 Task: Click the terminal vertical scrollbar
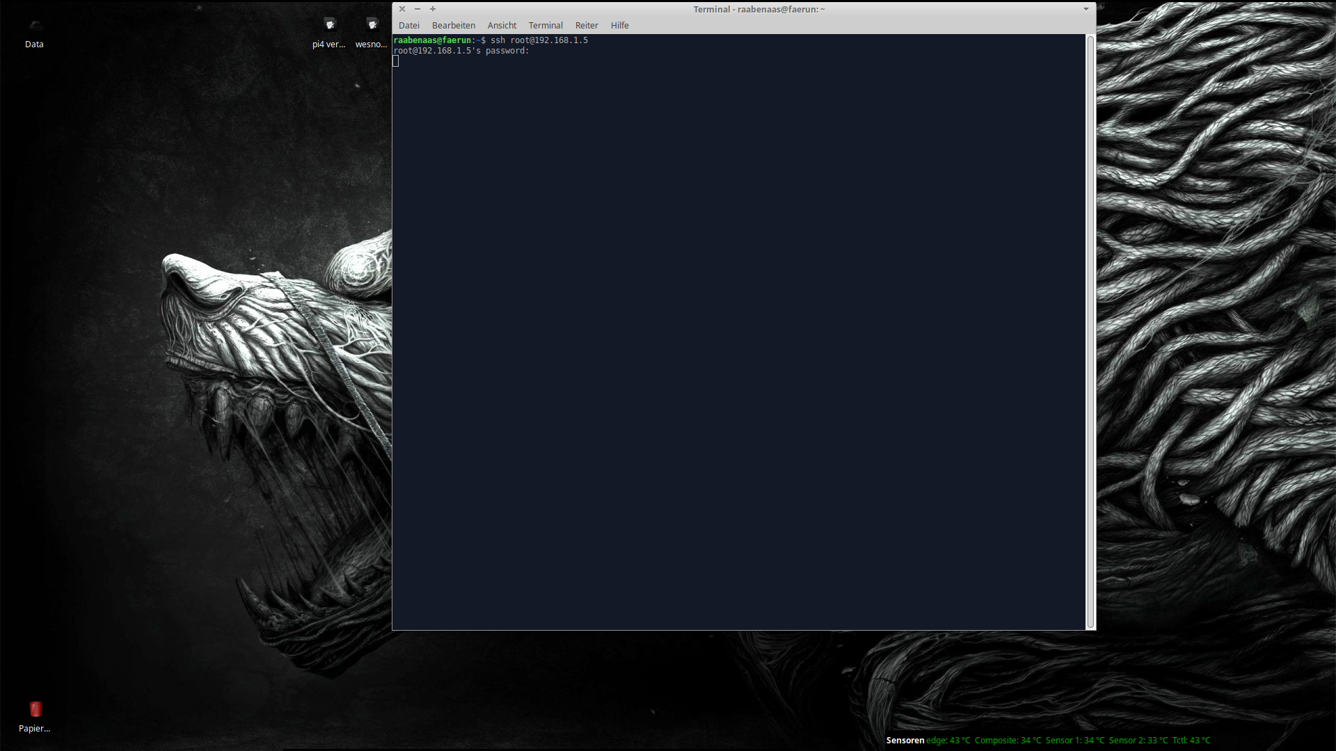[1090, 332]
